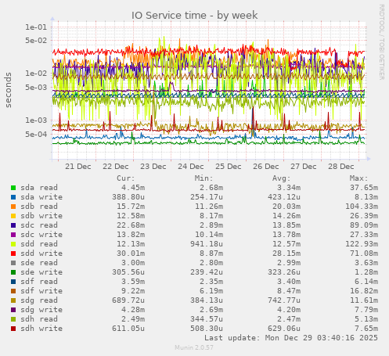
Task: Select the 'sdf read' legend label
Action: tap(39, 282)
